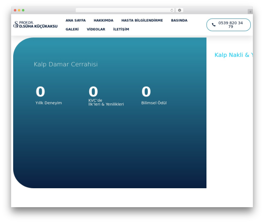Click the Kalp Nakli heading link
The height and width of the screenshot is (223, 264).
tap(233, 55)
